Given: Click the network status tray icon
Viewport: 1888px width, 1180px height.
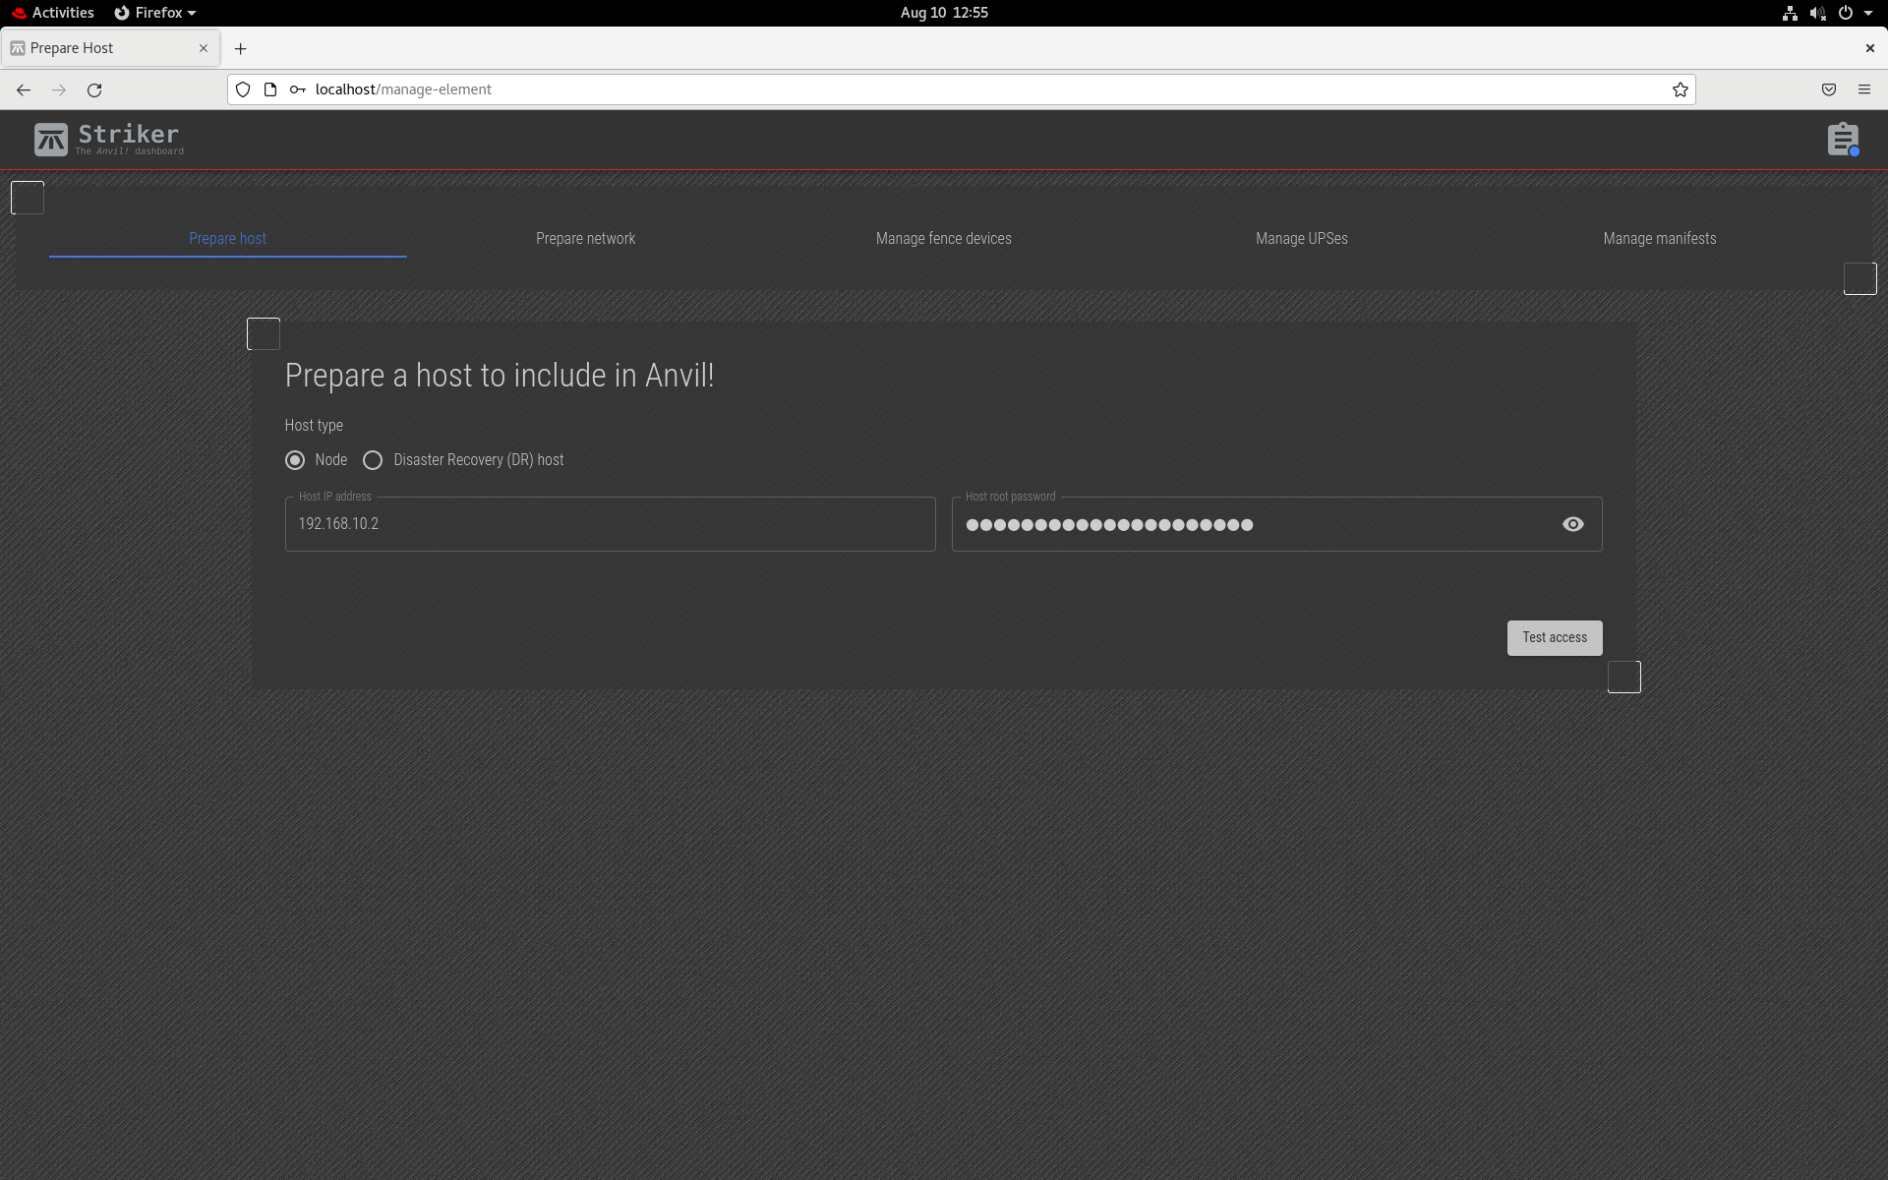Looking at the screenshot, I should [x=1790, y=13].
